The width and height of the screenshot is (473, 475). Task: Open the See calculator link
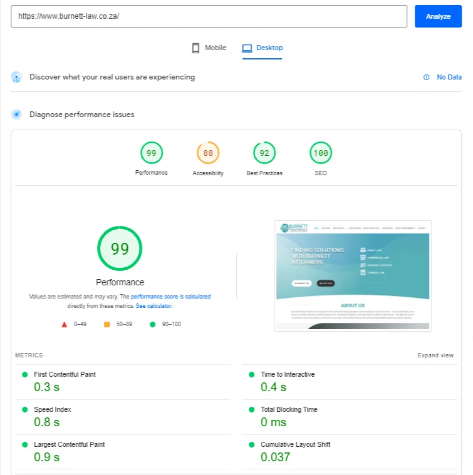(x=154, y=306)
